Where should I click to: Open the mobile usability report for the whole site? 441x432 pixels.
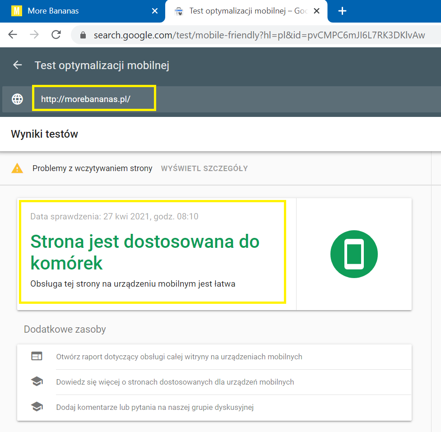click(179, 357)
